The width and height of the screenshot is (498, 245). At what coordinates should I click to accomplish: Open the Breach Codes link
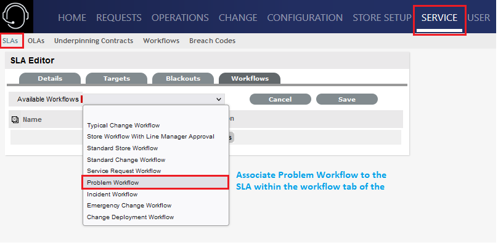(x=212, y=41)
